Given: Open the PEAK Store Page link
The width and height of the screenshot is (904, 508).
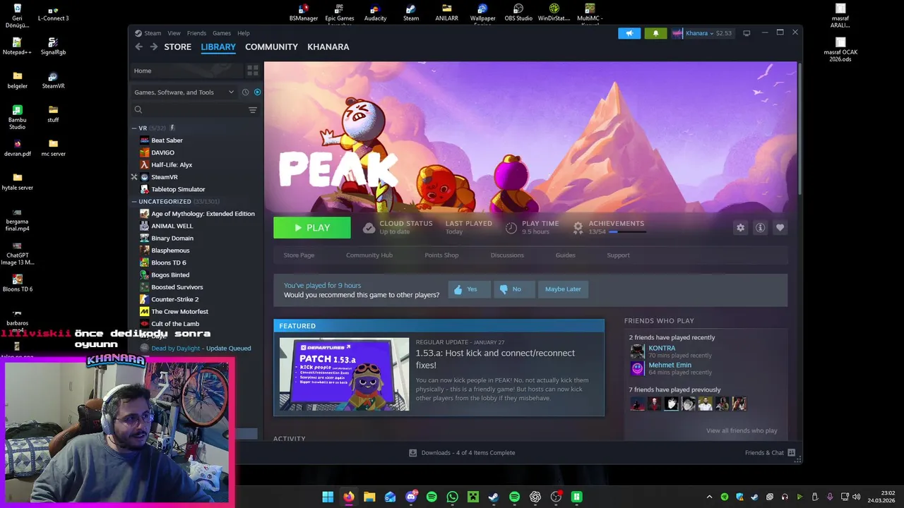Looking at the screenshot, I should pyautogui.click(x=299, y=255).
